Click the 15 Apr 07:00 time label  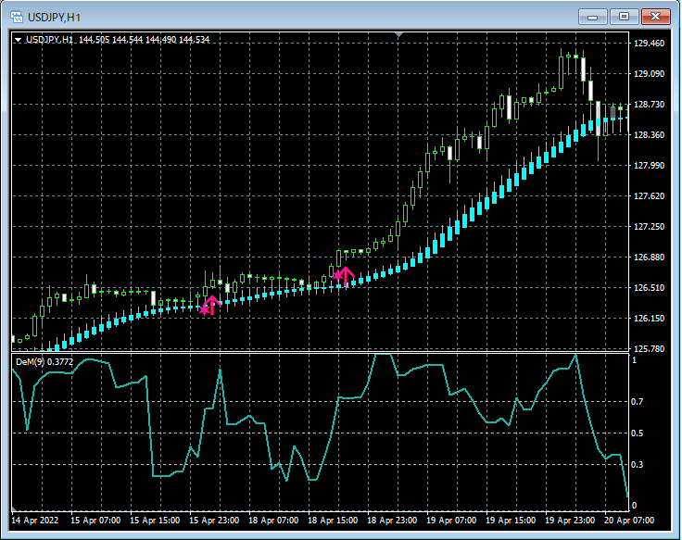coord(95,520)
